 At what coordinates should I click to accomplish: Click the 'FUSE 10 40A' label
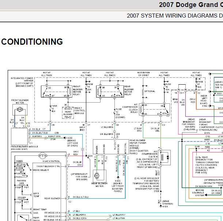point(54,108)
